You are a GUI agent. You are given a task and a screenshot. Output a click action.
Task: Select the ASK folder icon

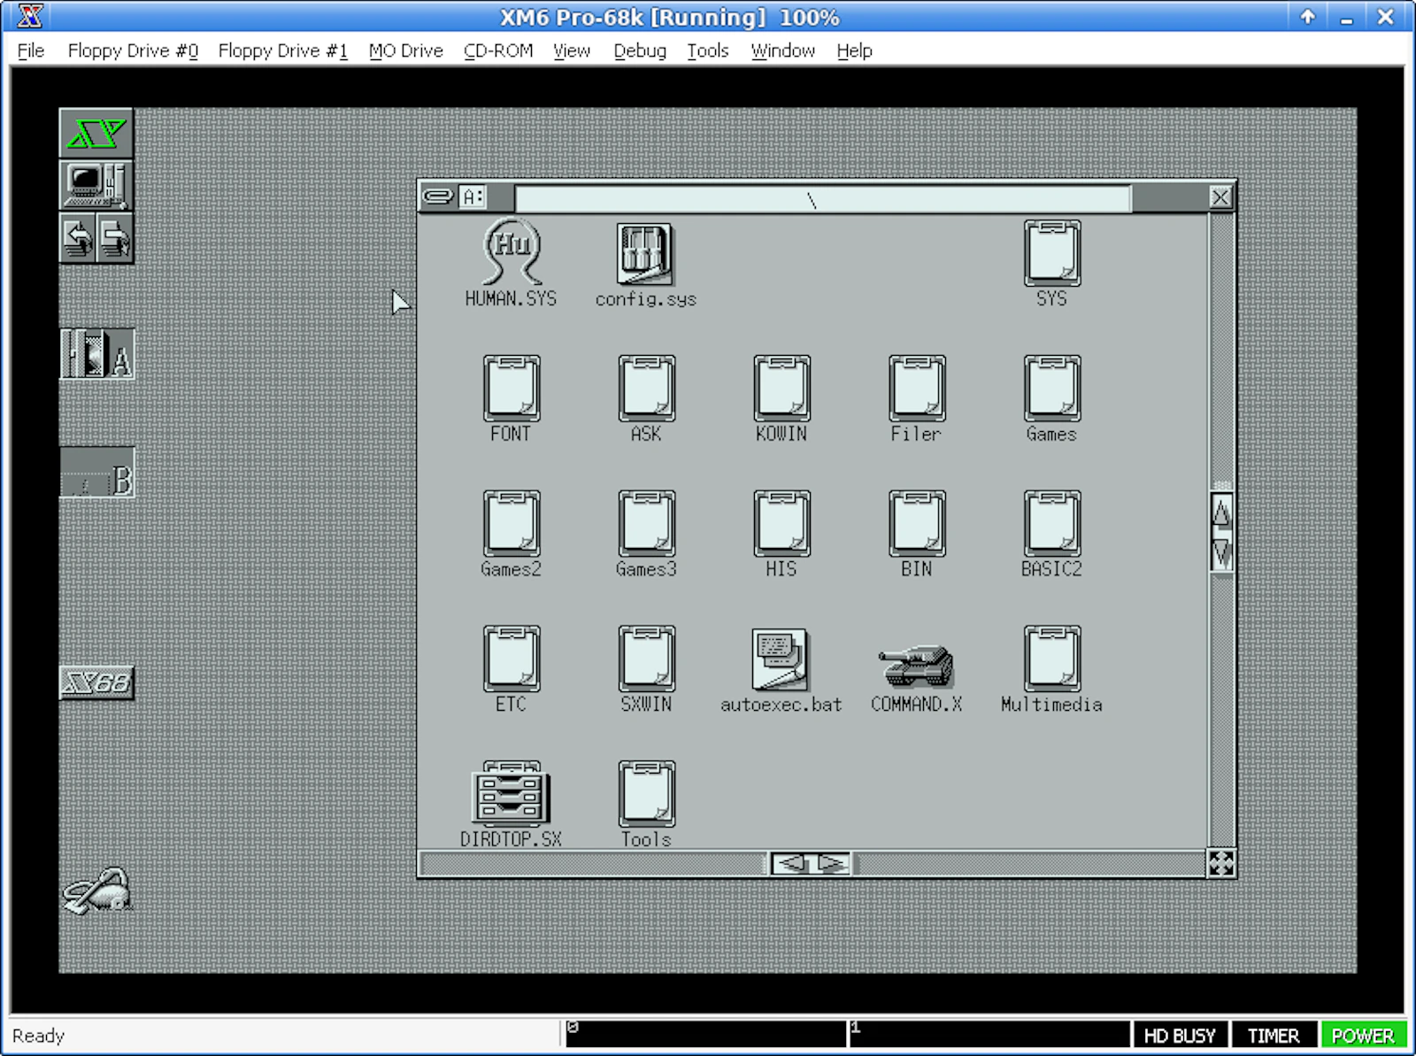[646, 389]
